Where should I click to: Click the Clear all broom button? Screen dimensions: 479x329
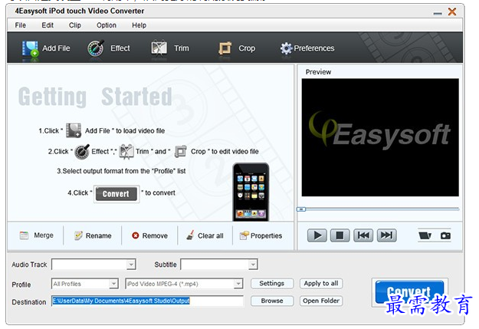point(205,235)
